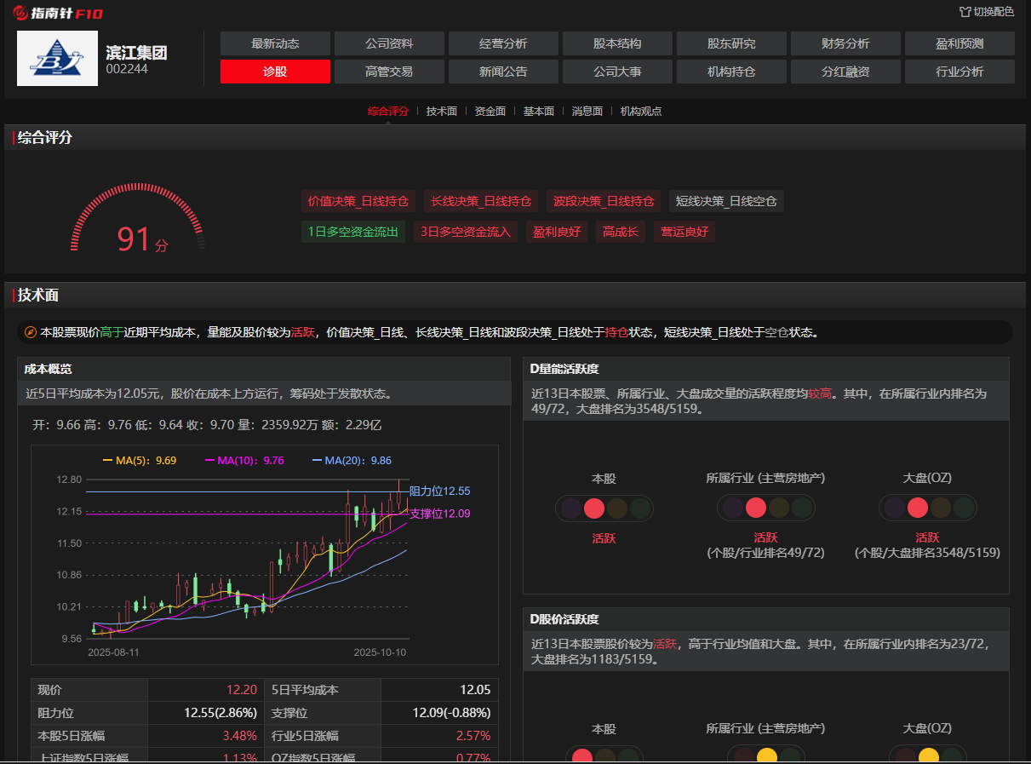Click the 本股 volume activity indicator lights

(604, 508)
